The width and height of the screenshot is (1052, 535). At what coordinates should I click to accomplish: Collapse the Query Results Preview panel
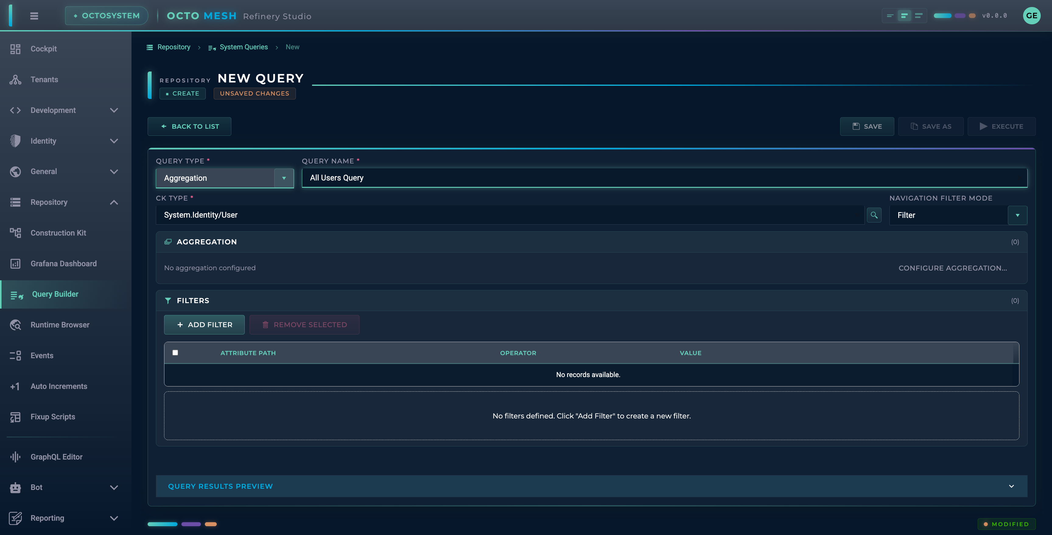1012,486
